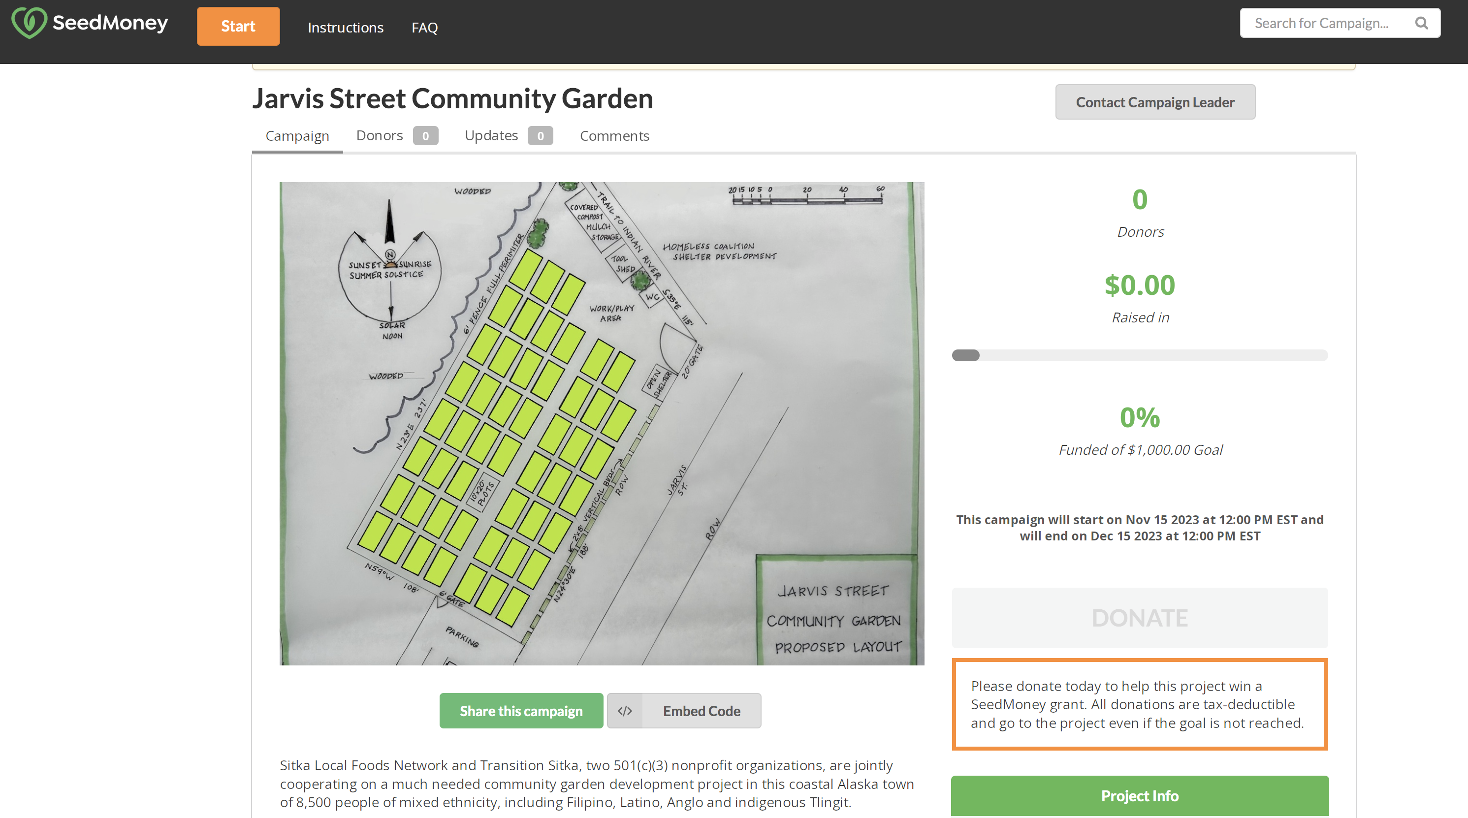The image size is (1468, 818).
Task: Open the FAQ page link
Action: tap(424, 28)
